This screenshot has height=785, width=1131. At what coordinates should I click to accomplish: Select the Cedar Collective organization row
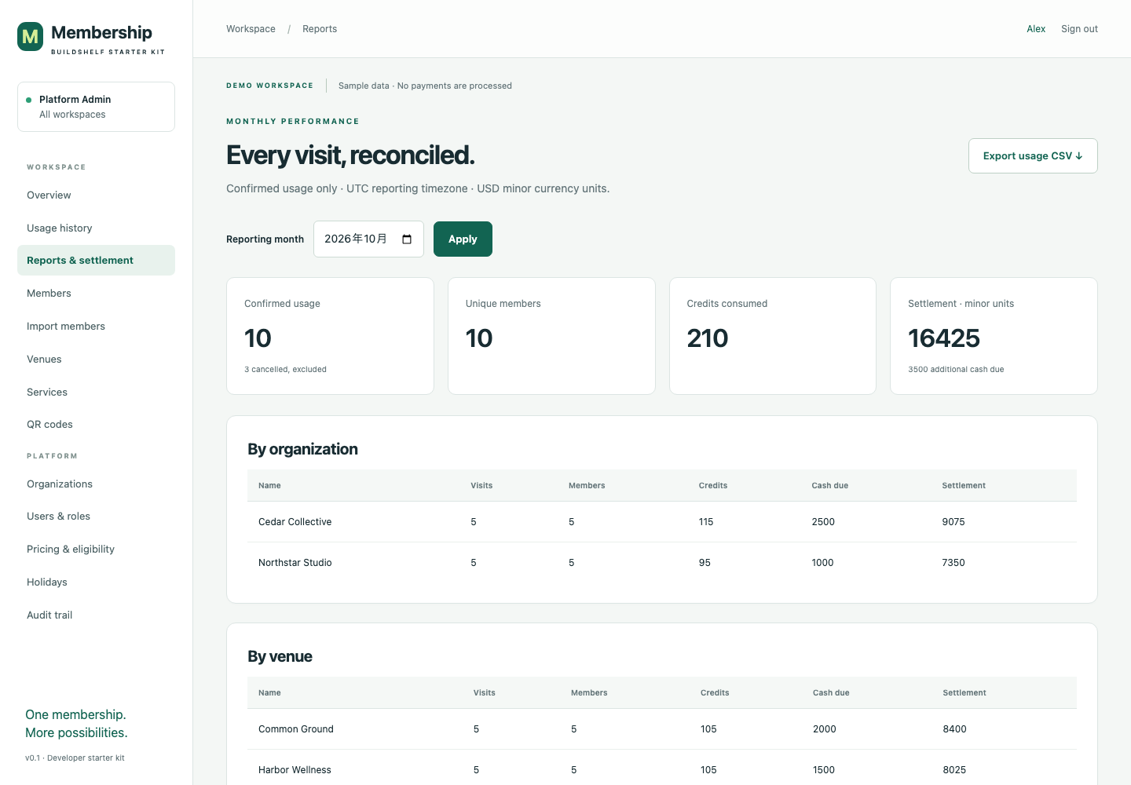pos(662,522)
